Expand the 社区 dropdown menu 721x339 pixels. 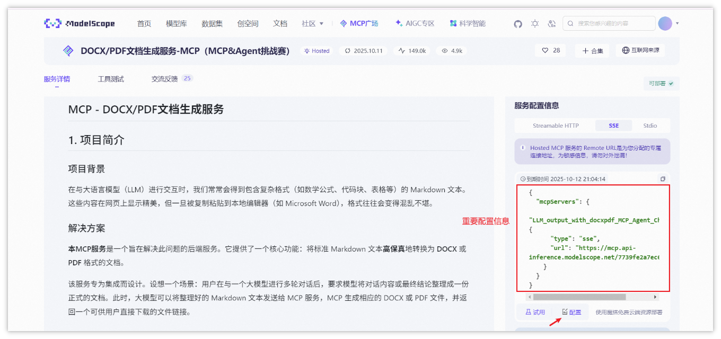coord(312,23)
